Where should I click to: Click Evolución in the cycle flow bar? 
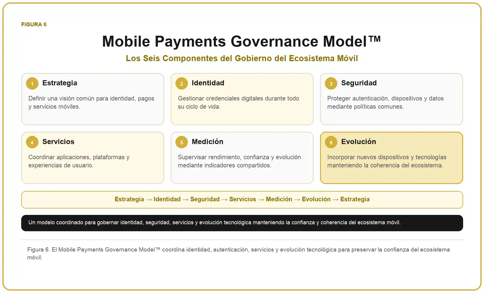316,199
